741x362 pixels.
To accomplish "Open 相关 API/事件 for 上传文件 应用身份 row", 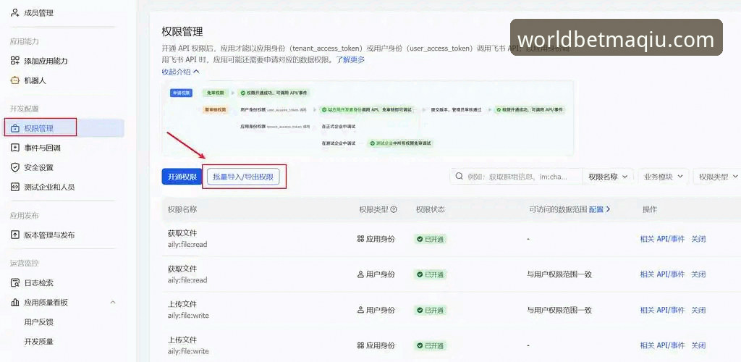I will [662, 345].
